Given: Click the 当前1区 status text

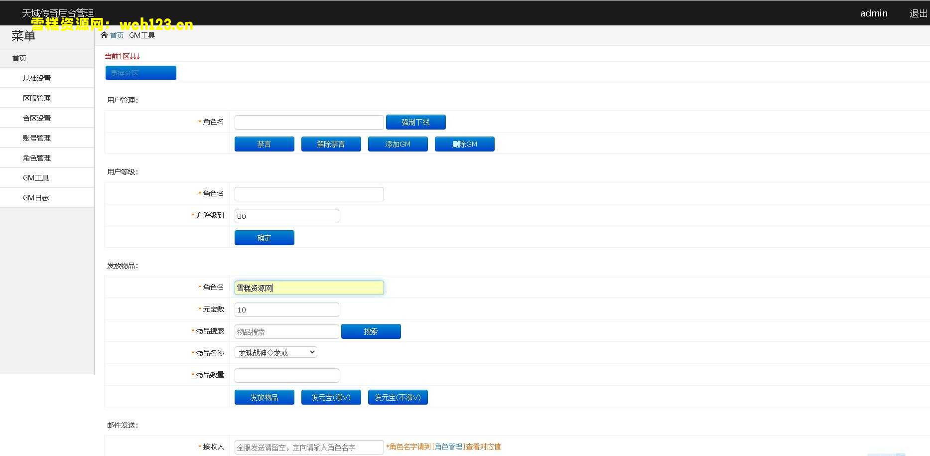Looking at the screenshot, I should 122,56.
